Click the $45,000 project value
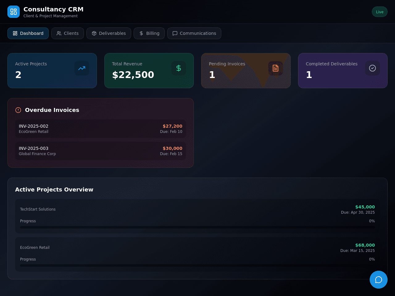 pyautogui.click(x=365, y=207)
